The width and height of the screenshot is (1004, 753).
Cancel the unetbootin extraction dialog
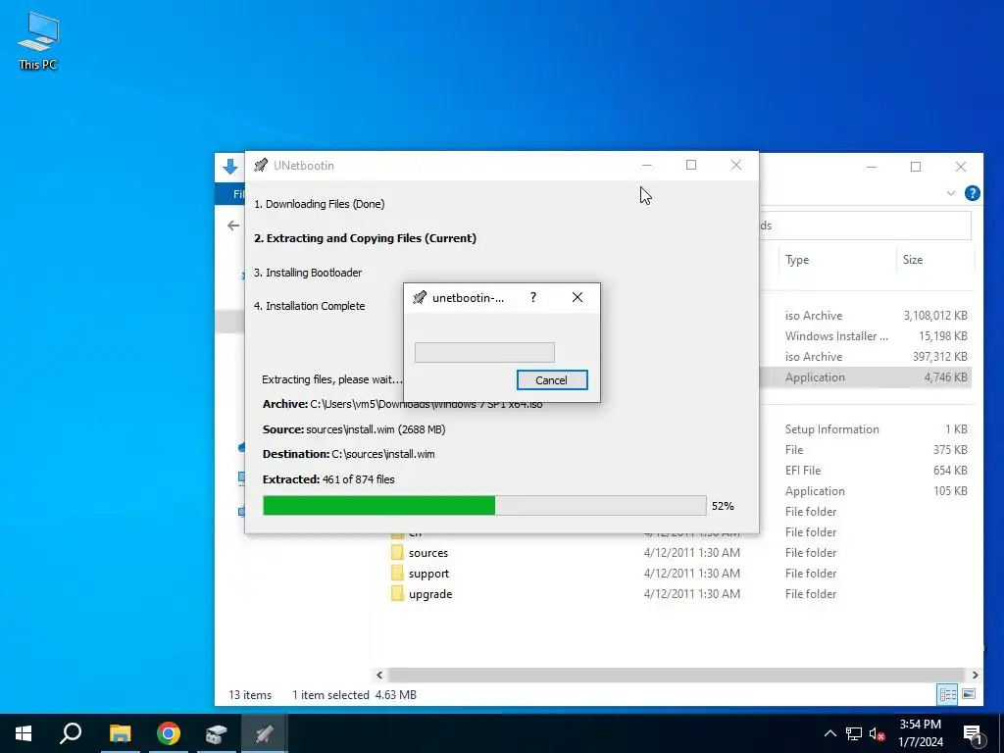552,379
